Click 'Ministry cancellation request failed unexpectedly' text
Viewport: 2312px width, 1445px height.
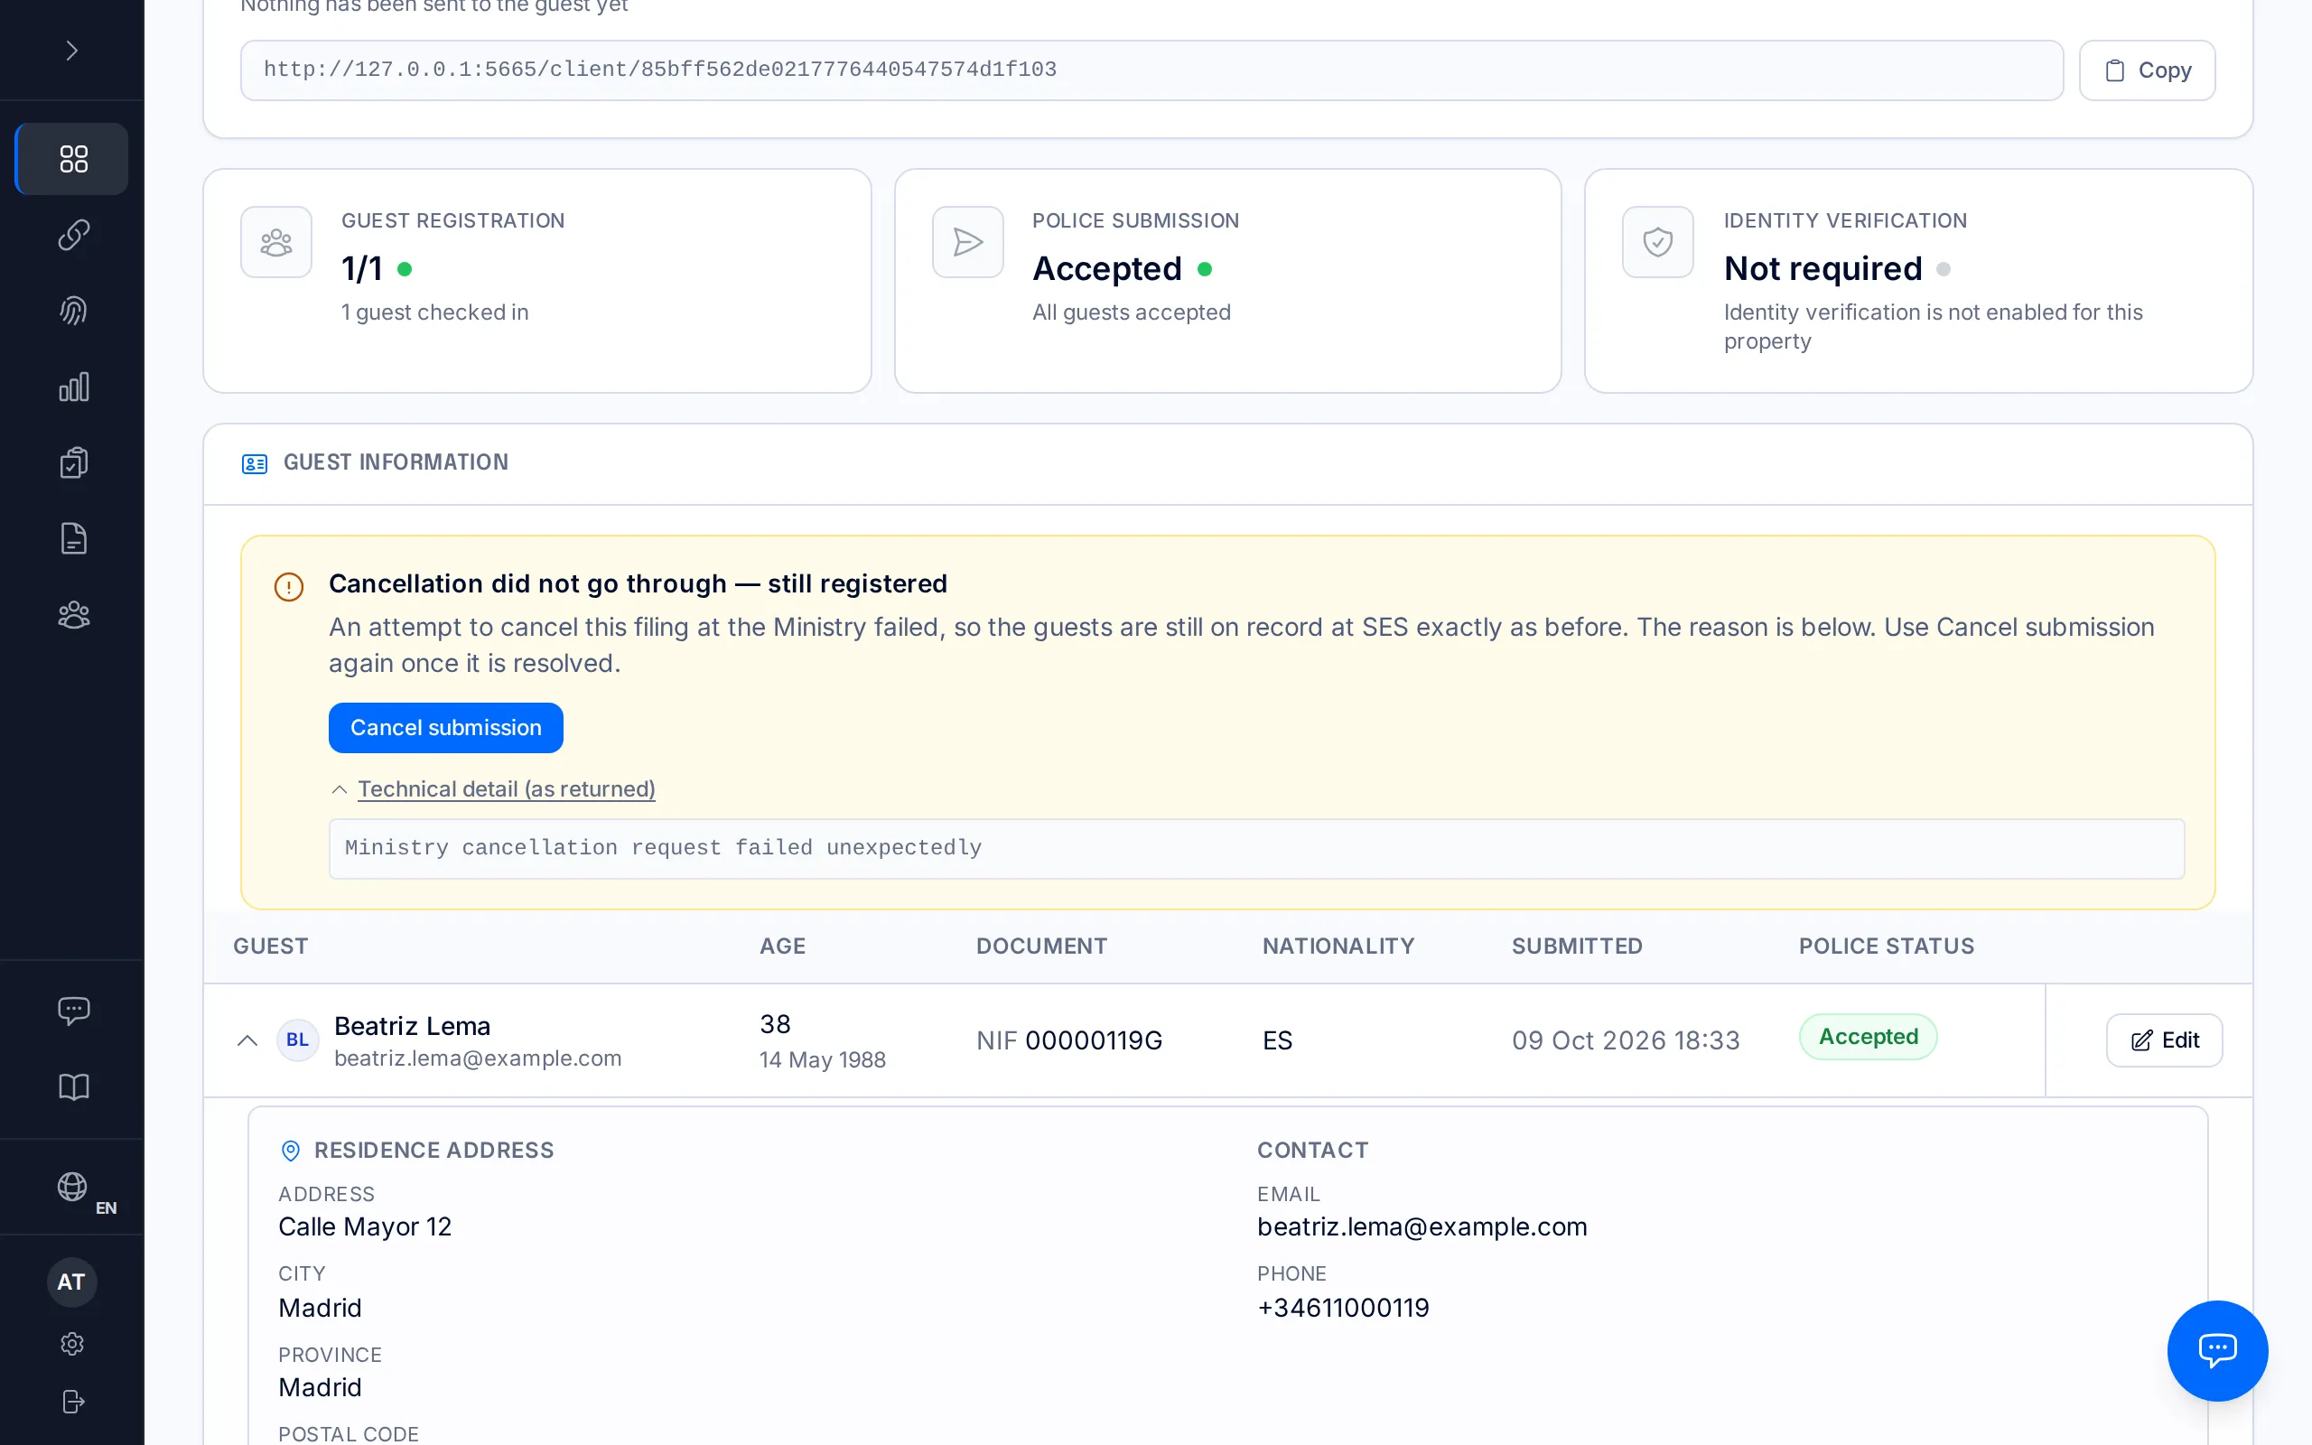tap(663, 848)
